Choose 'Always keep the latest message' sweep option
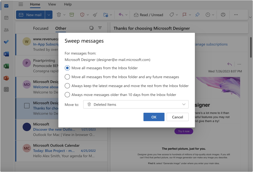The width and height of the screenshot is (253, 172). [x=67, y=86]
